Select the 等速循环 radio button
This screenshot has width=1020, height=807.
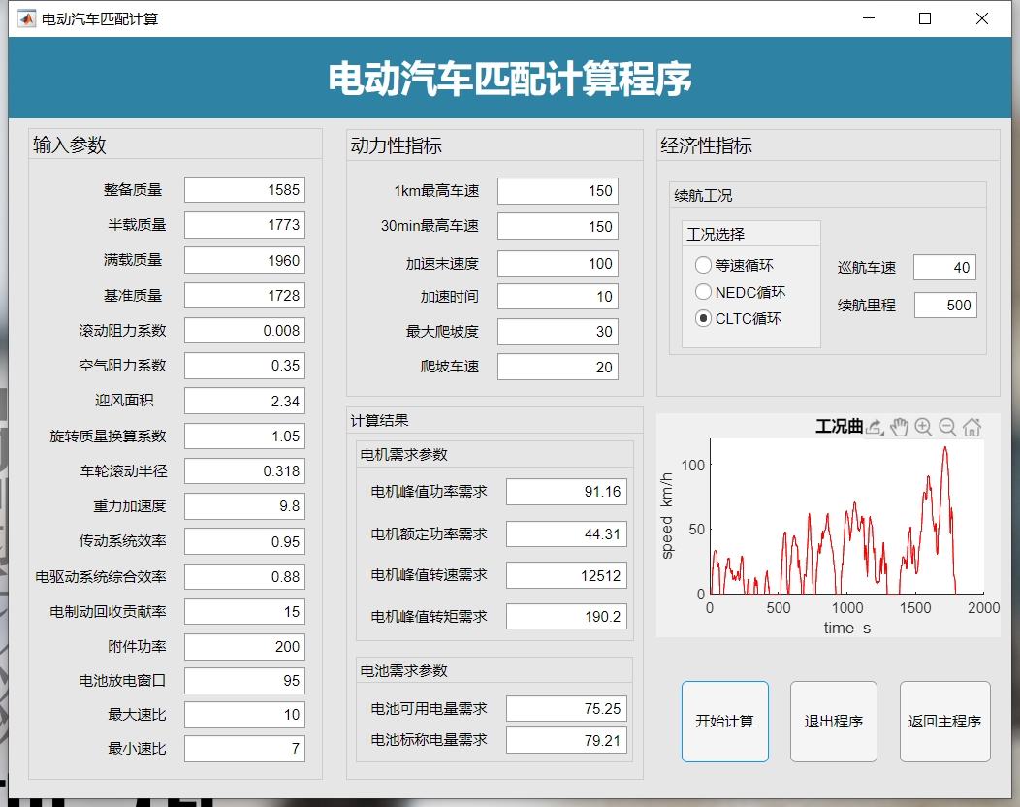(703, 265)
